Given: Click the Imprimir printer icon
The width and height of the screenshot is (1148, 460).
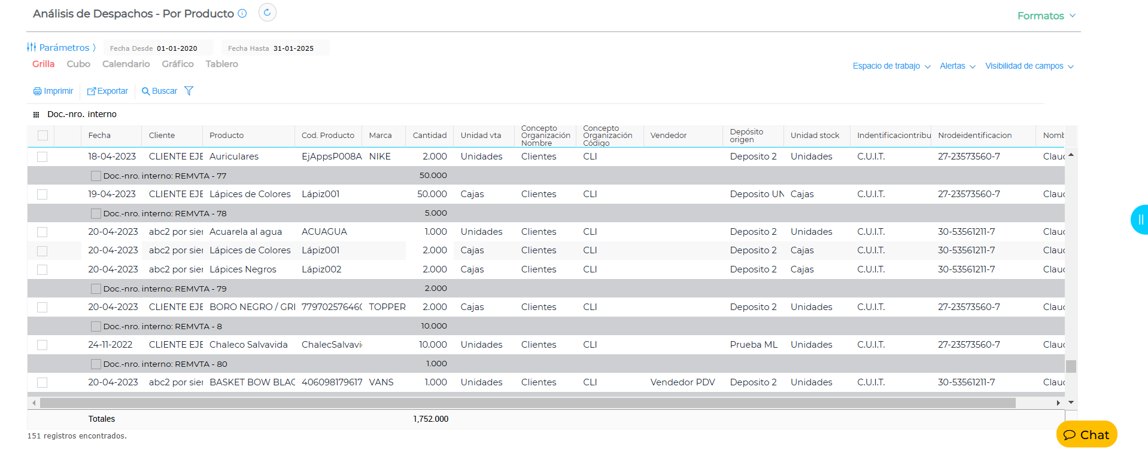Looking at the screenshot, I should click(x=37, y=91).
